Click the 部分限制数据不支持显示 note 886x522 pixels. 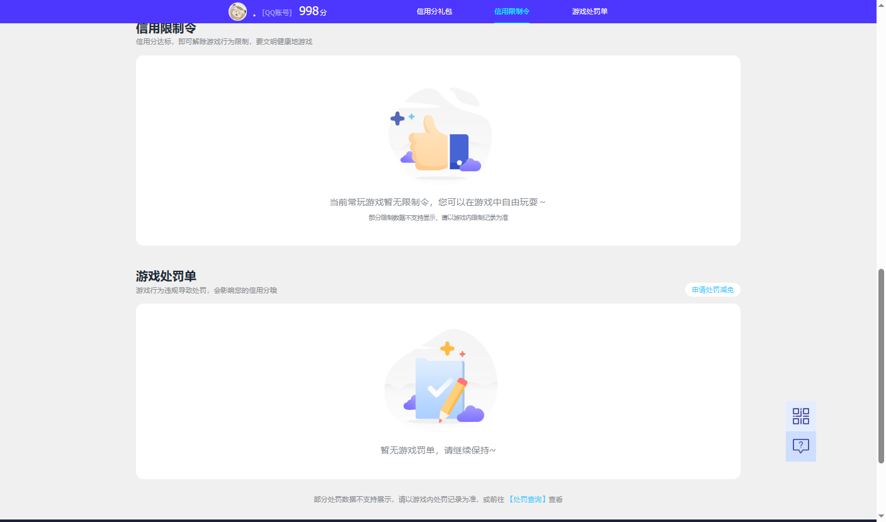click(438, 217)
